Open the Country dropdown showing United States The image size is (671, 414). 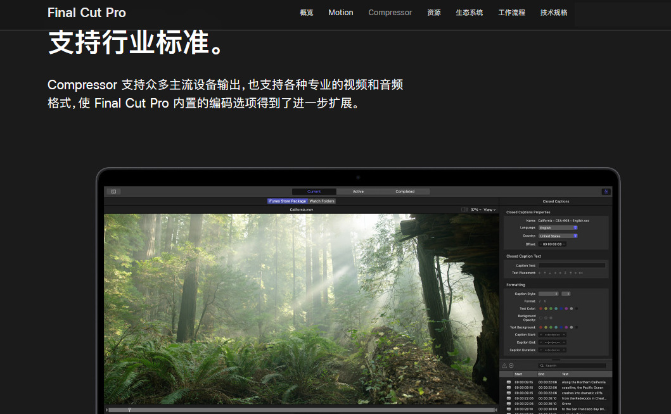558,236
